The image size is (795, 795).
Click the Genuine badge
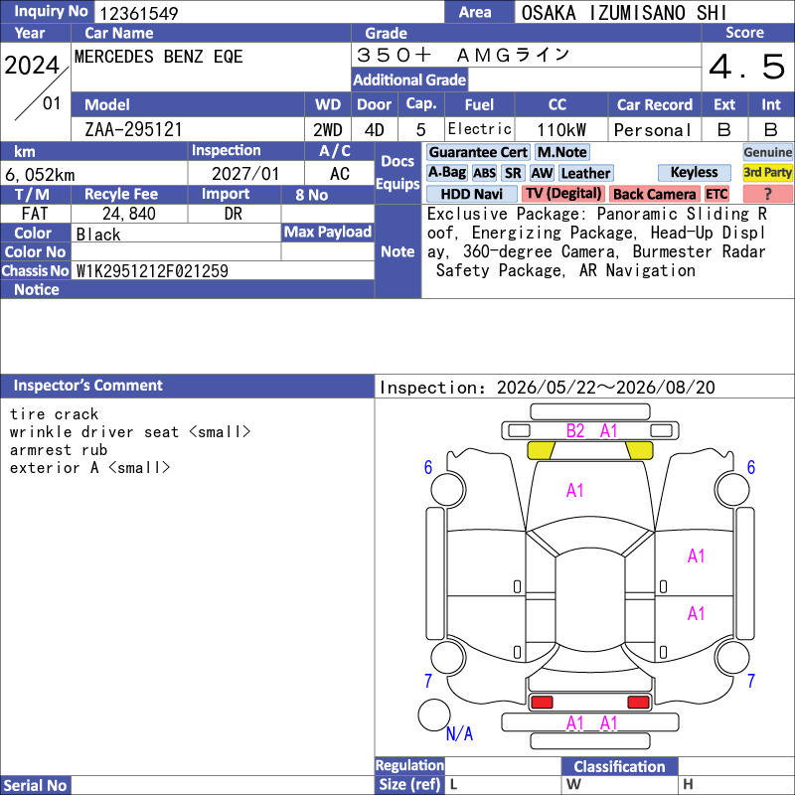(x=767, y=152)
